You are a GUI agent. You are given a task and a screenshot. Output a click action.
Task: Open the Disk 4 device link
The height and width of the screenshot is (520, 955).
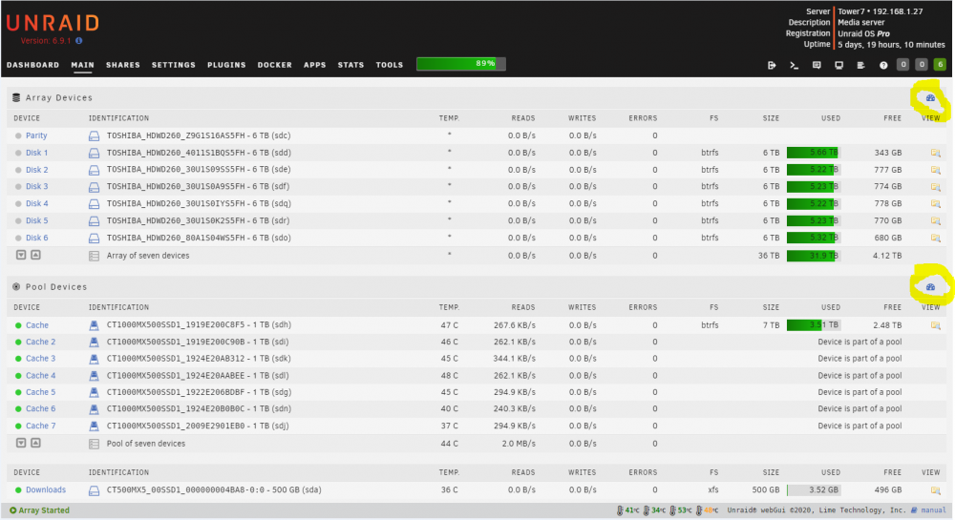point(37,204)
